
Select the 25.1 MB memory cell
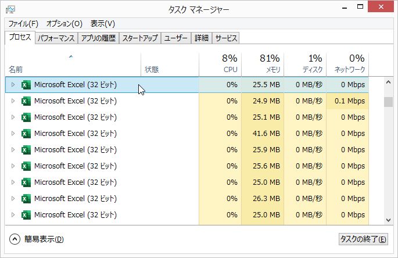[x=263, y=117]
